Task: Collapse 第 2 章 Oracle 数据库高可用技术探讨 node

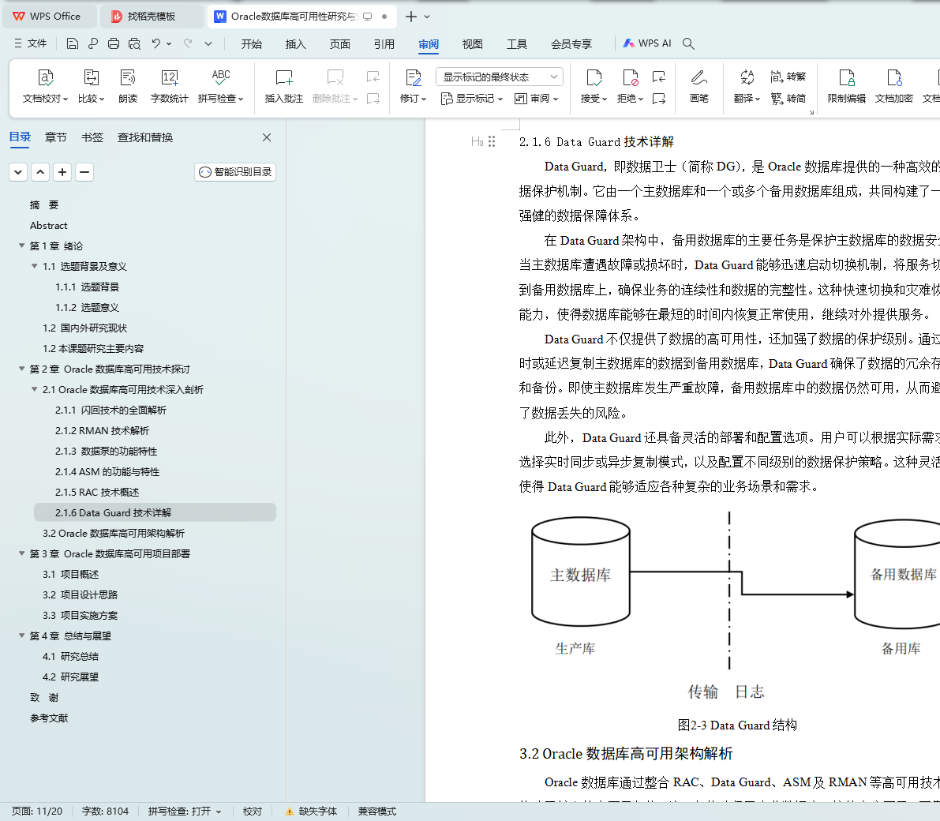Action: 21,369
